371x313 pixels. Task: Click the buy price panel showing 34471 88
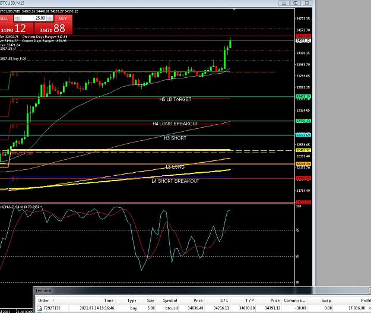(53, 29)
